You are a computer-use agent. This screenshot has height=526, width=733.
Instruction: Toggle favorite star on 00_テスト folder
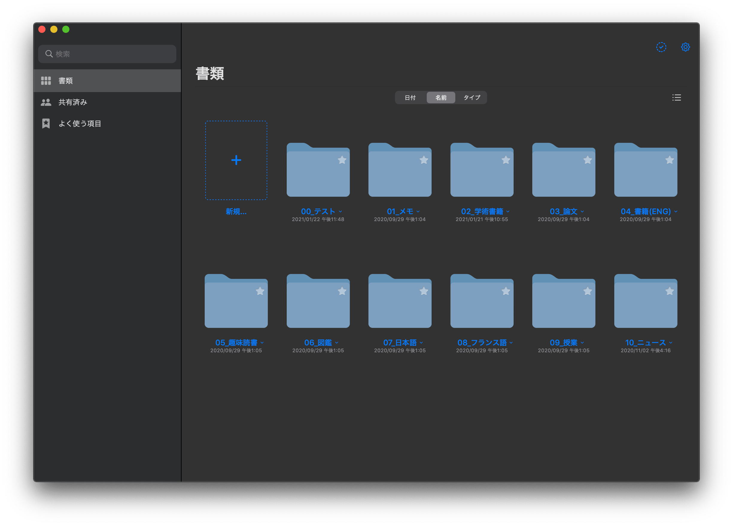342,160
